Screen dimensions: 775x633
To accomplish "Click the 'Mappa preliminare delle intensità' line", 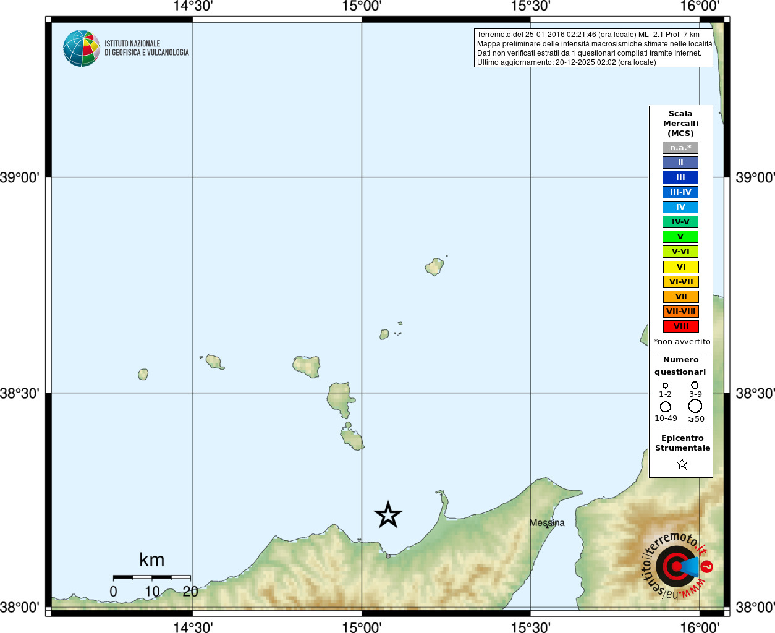I will [595, 44].
